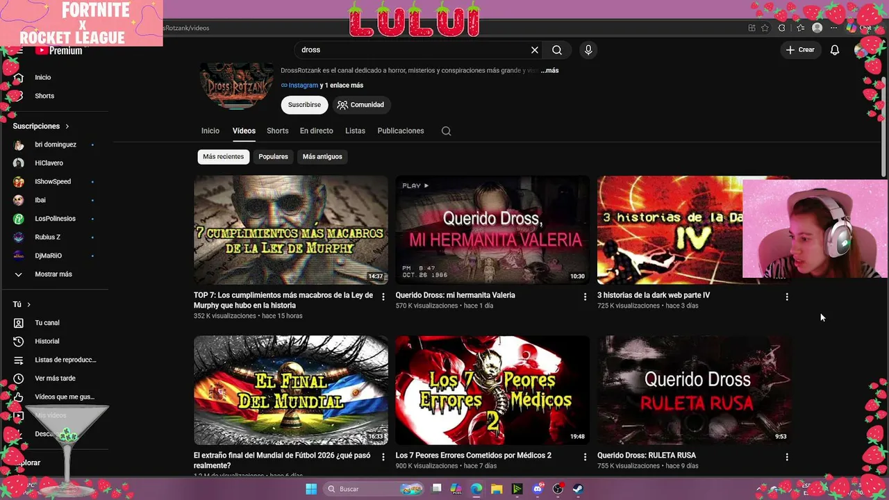Open the Listas tab
The image size is (889, 500).
pos(355,131)
